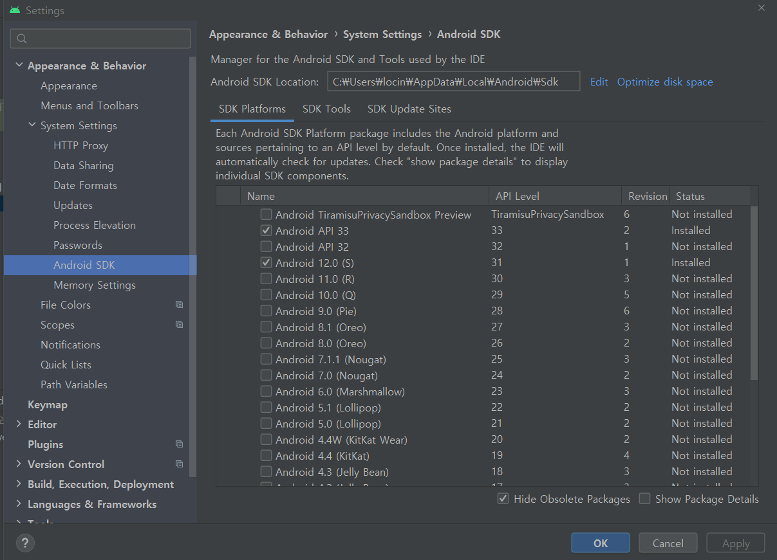Switch to SDK Tools tab
Viewport: 777px width, 560px height.
327,109
